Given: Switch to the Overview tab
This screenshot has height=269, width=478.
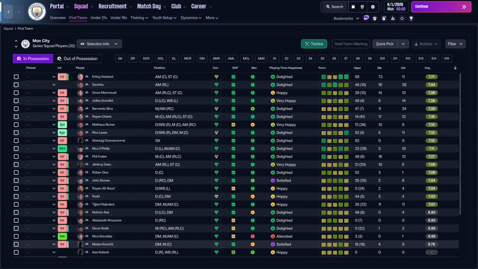Looking at the screenshot, I should pos(58,18).
